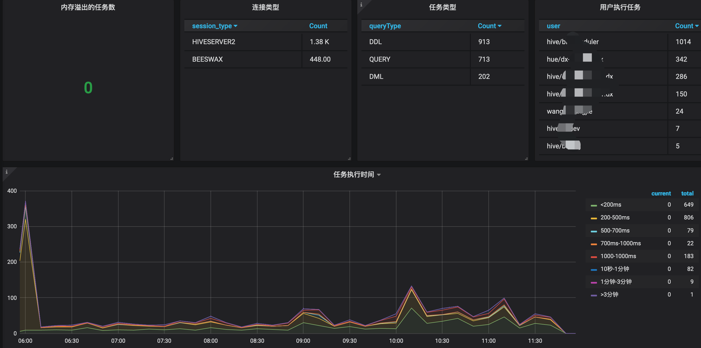The width and height of the screenshot is (701, 348).
Task: Sort by session_type column header
Action: [x=214, y=26]
